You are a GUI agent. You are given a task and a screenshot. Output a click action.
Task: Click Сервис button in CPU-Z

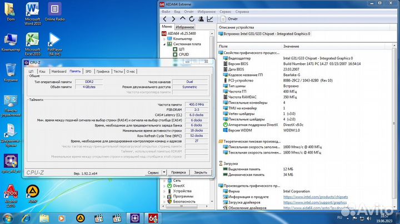(x=153, y=172)
